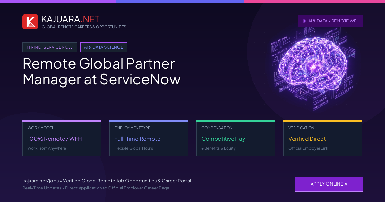Screen dimensions: 385x202
Task: Click the Verified Direct text
Action: pyautogui.click(x=307, y=139)
